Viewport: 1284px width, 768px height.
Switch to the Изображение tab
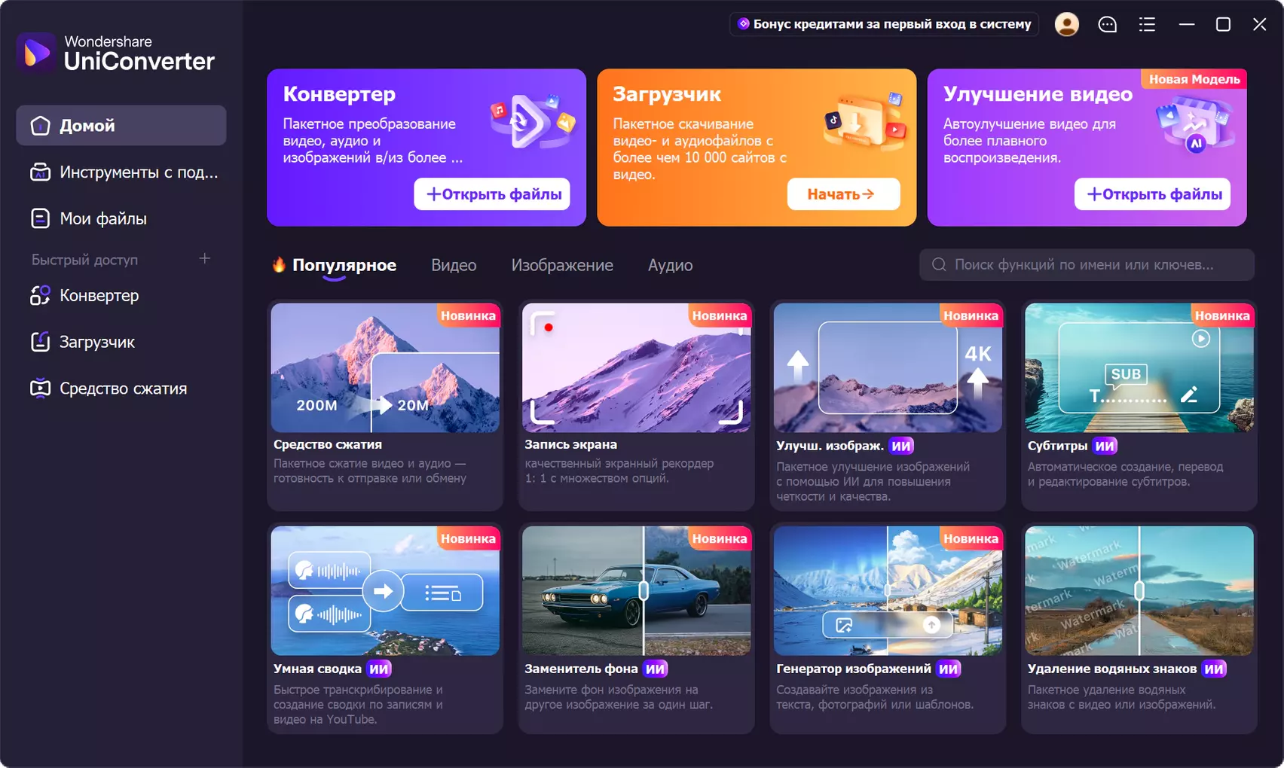(x=562, y=265)
